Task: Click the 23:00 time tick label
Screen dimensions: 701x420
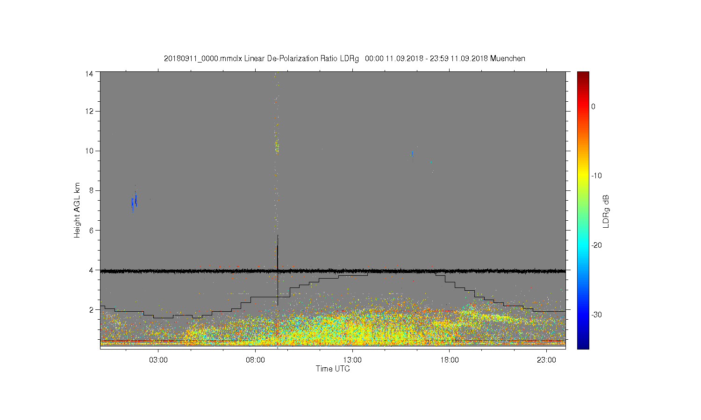Action: [546, 360]
